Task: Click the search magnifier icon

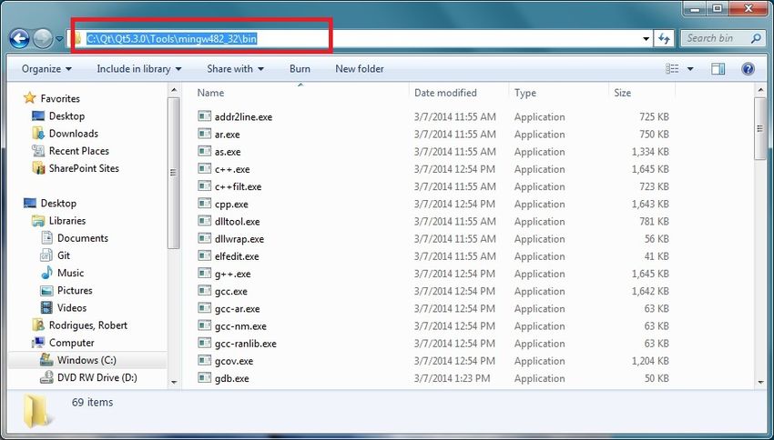Action: click(x=756, y=38)
